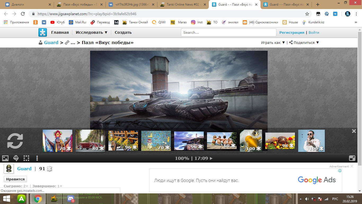362x204 pixels.
Task: Open the Chrome three-dot menu
Action: [356, 14]
